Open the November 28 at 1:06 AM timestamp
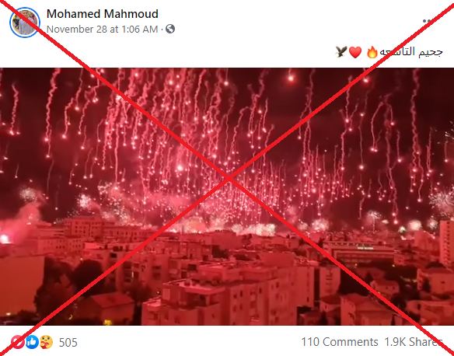The image size is (454, 356). (x=102, y=30)
